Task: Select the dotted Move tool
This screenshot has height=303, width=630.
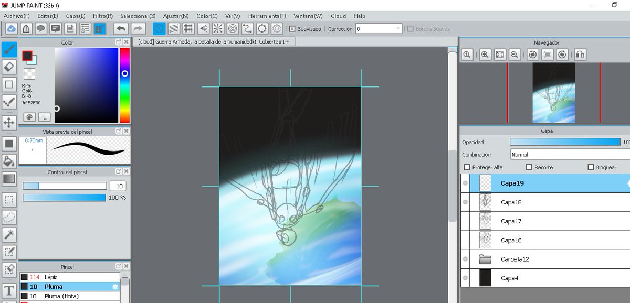Action: 9,123
